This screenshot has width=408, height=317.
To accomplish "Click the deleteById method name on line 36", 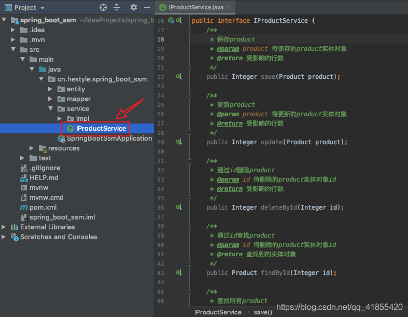I will coord(279,208).
